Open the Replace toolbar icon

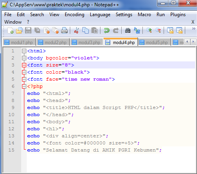click(x=137, y=30)
